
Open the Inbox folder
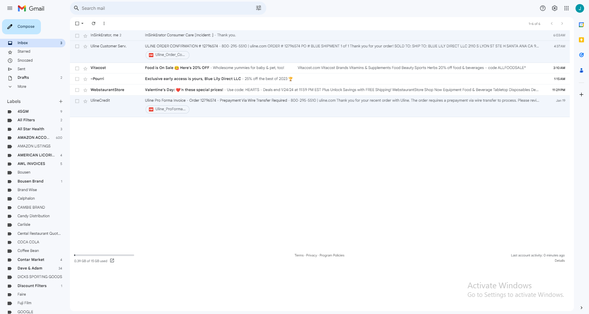click(x=33, y=43)
